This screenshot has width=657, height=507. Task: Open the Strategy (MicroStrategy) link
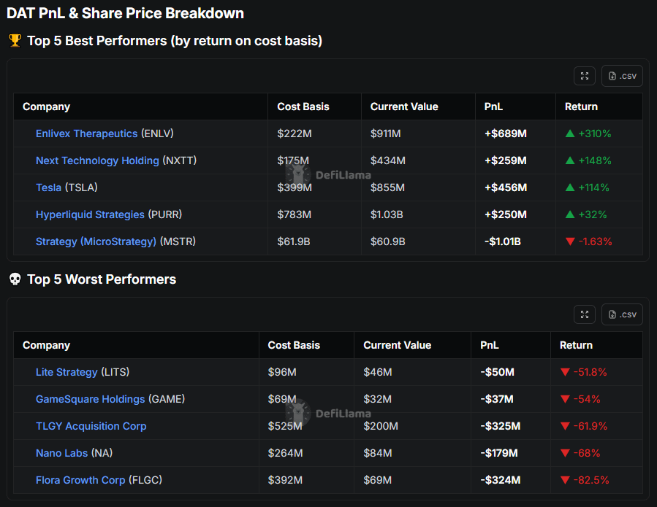[96, 241]
